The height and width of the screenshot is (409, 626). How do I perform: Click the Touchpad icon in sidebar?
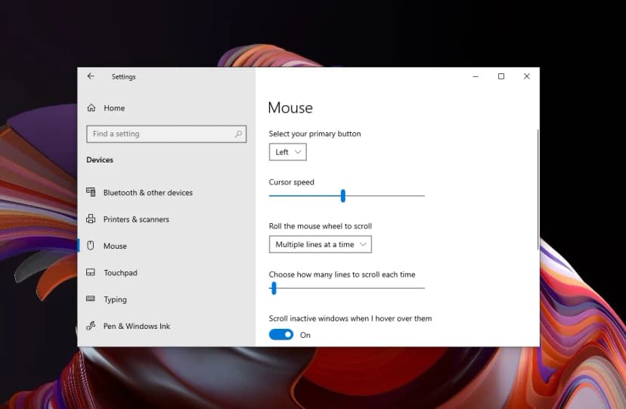pos(91,273)
